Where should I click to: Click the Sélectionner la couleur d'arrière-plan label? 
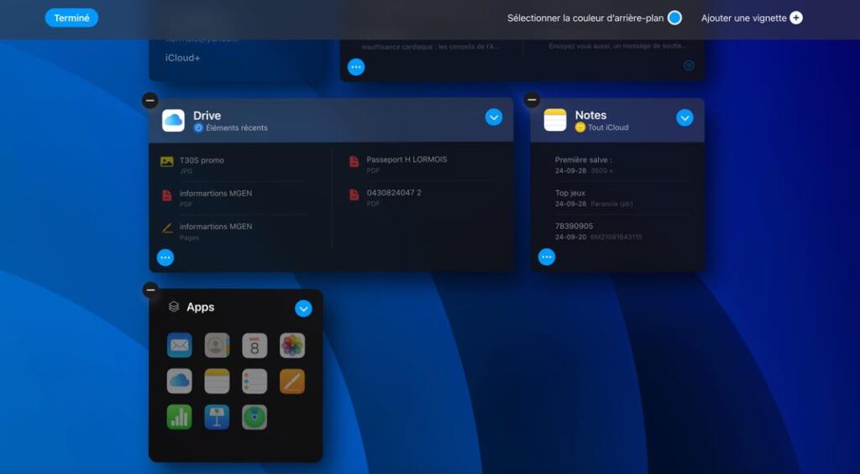(x=585, y=18)
